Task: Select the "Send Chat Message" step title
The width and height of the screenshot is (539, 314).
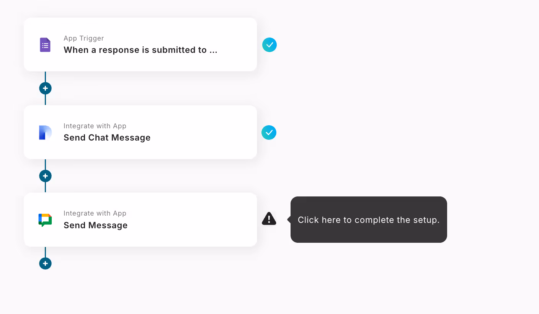Action: (107, 137)
